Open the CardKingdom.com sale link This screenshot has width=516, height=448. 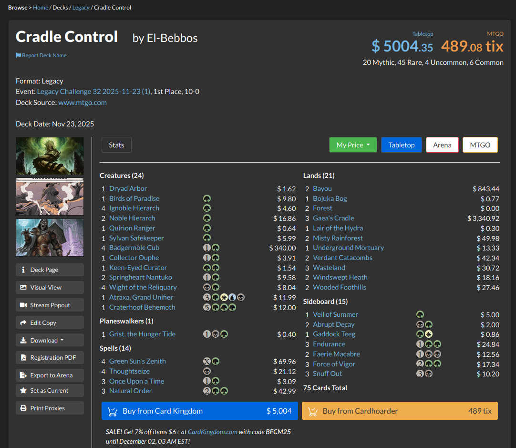(x=213, y=432)
